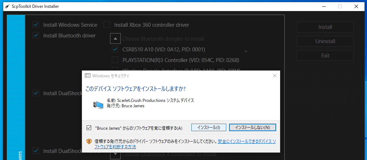Click インストール(I) in security dialog

tap(209, 128)
